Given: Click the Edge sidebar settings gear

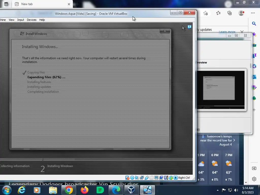Looking at the screenshot, I should pos(254,179).
